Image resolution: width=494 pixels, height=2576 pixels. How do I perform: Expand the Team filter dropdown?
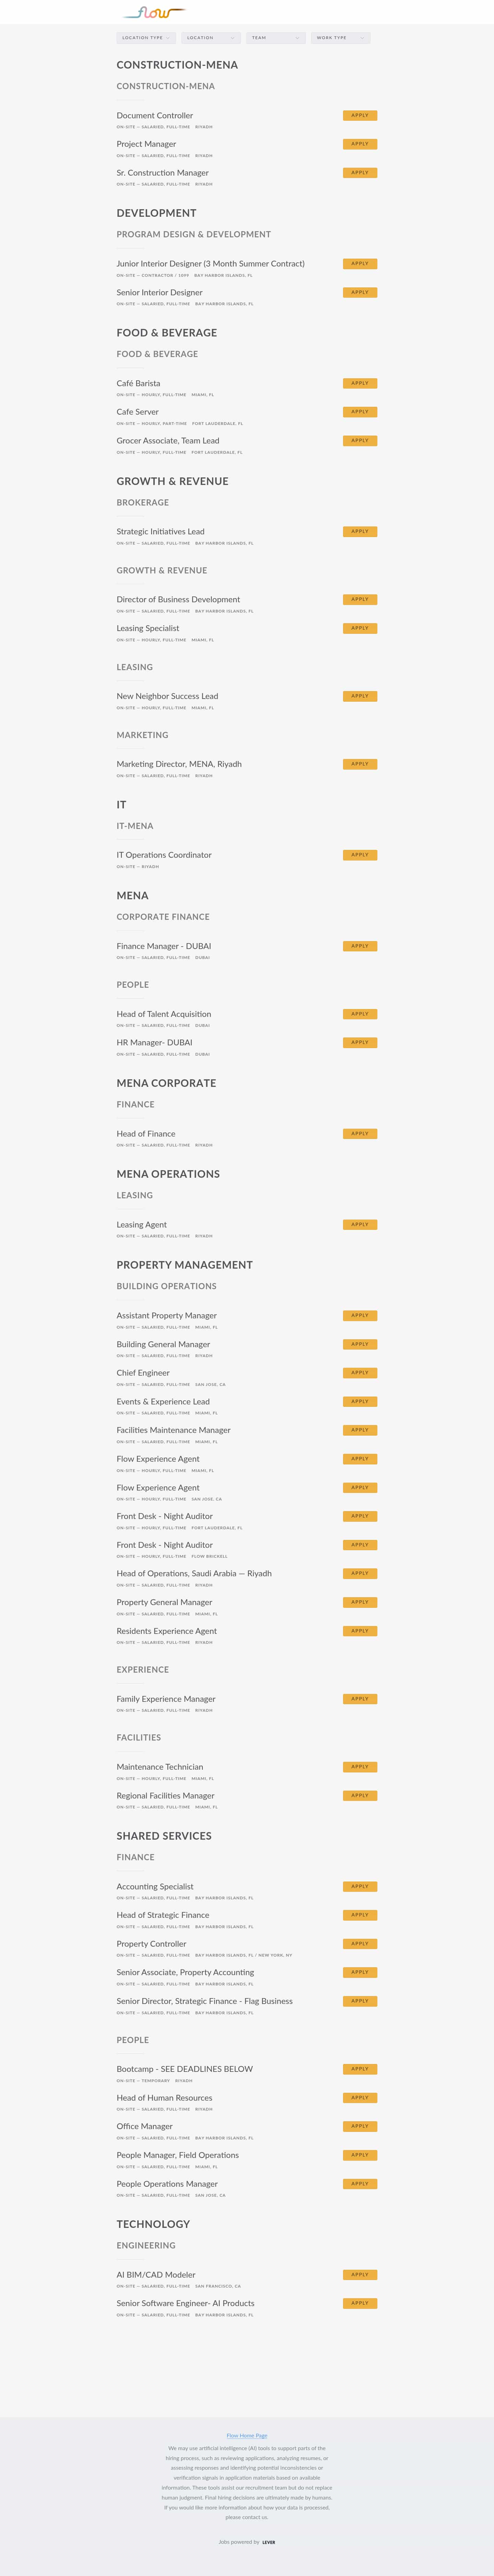pyautogui.click(x=276, y=38)
